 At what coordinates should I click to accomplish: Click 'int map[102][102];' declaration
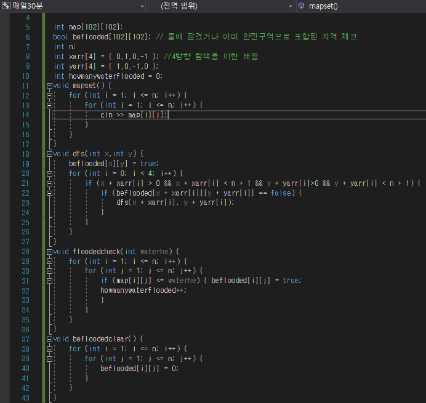(88, 27)
